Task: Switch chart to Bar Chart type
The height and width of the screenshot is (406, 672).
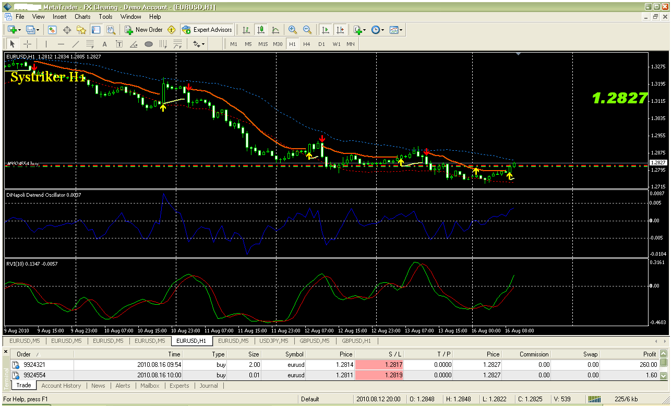Action: point(246,30)
